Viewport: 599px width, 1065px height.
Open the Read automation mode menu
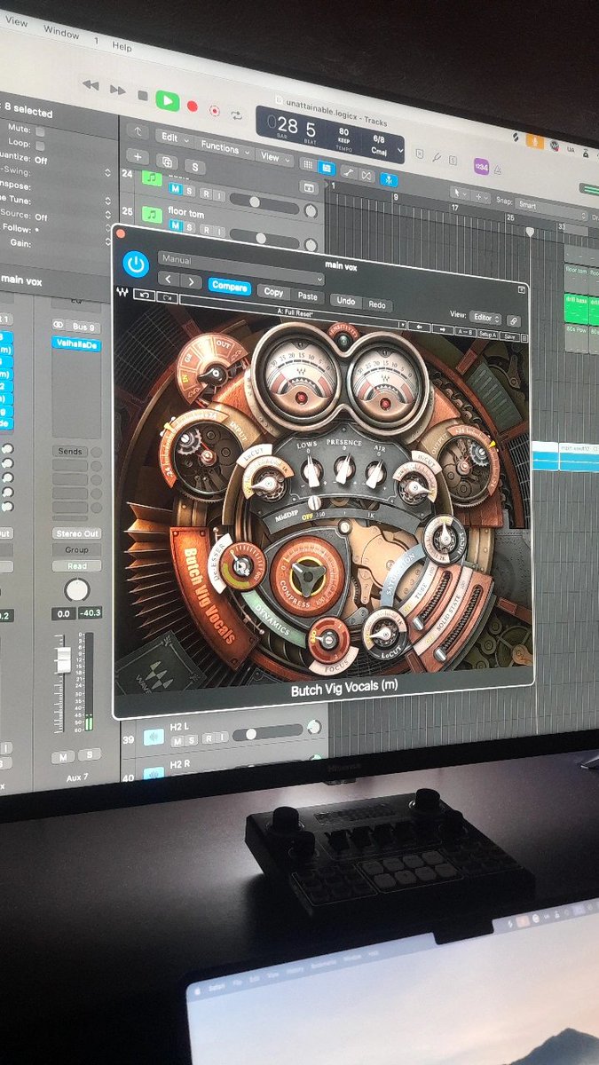coord(76,566)
